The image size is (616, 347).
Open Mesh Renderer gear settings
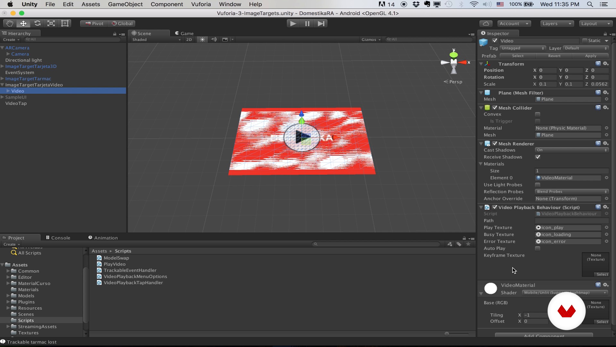pos(606,143)
